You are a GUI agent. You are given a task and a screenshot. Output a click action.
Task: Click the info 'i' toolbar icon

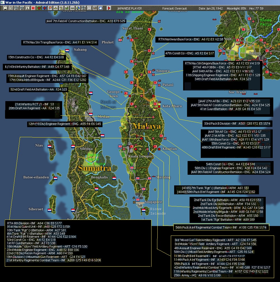click(x=27, y=8)
